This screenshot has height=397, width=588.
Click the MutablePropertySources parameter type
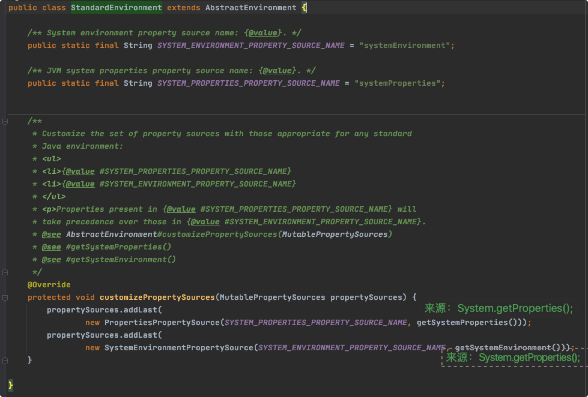[x=272, y=297]
